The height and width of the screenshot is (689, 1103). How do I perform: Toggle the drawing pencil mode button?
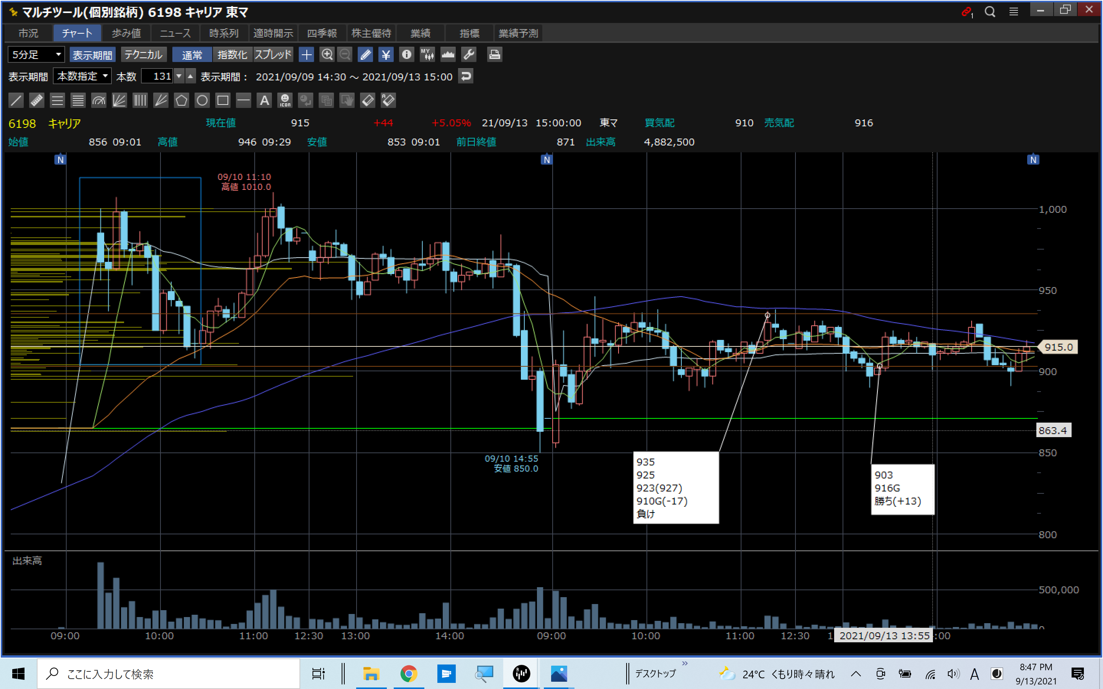click(x=365, y=55)
